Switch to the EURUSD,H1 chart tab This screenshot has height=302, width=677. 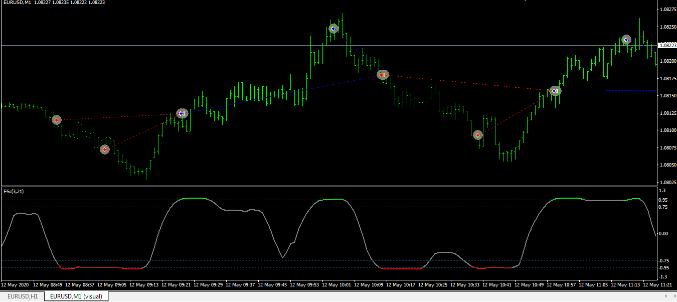coord(22,296)
